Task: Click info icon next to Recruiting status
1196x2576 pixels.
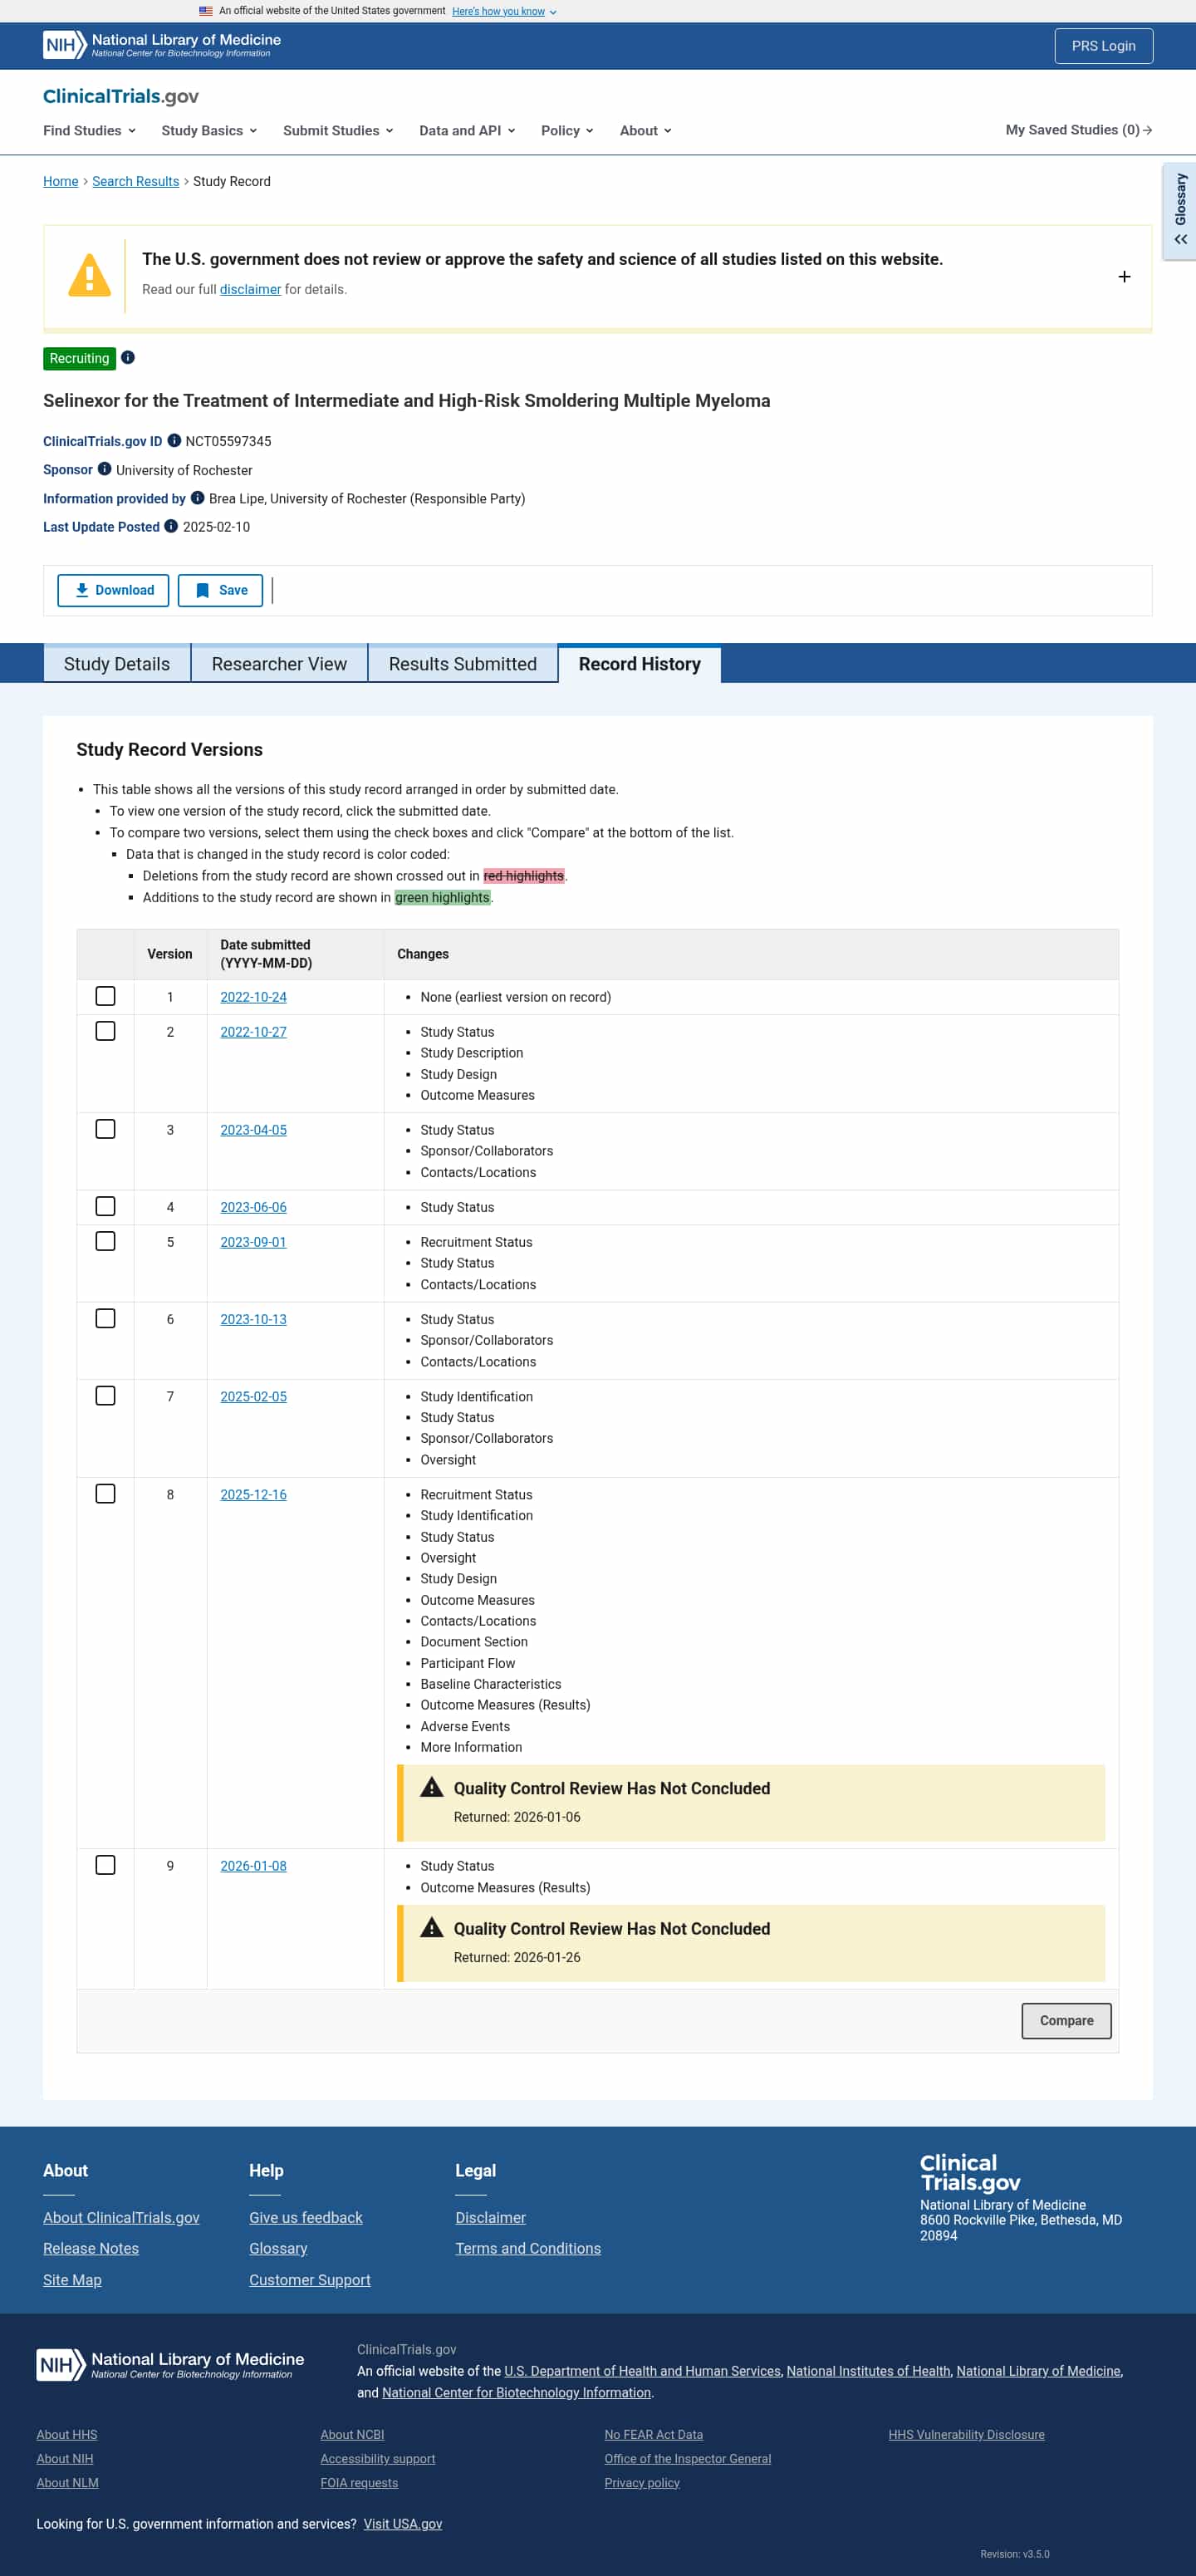Action: (128, 358)
